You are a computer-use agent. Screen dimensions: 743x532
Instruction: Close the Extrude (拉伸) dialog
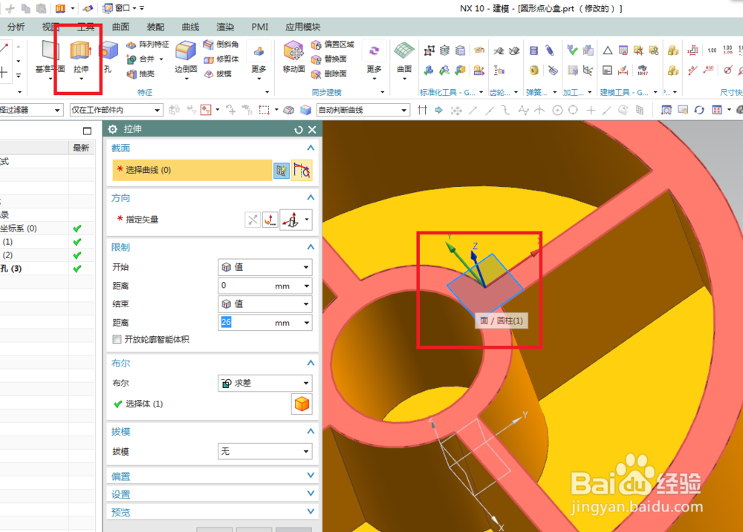coord(312,129)
